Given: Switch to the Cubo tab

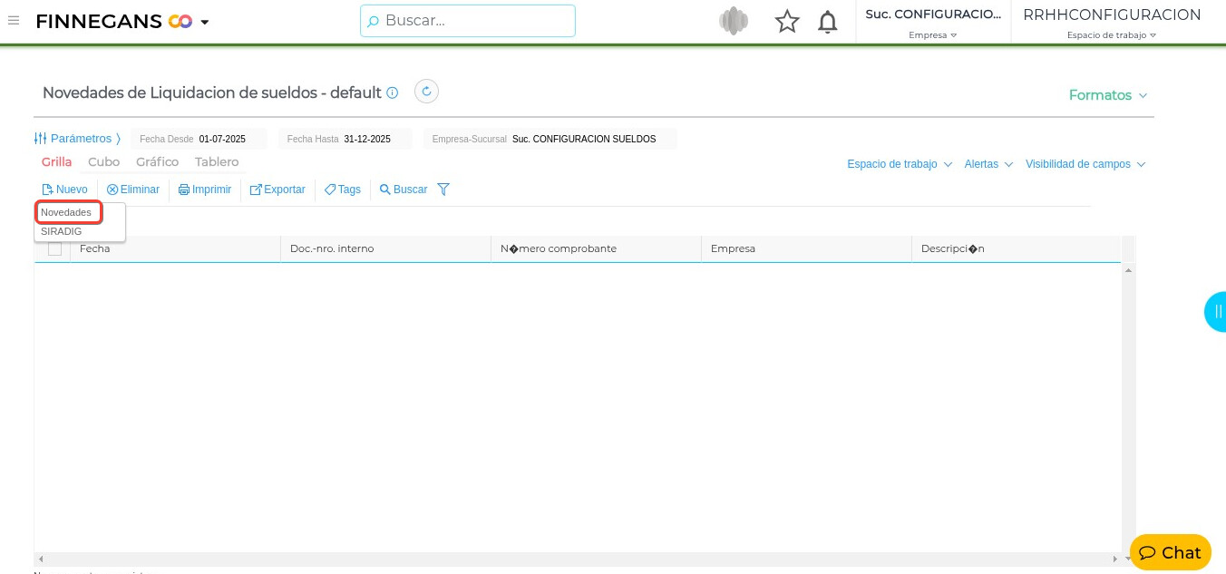Looking at the screenshot, I should tap(103, 161).
